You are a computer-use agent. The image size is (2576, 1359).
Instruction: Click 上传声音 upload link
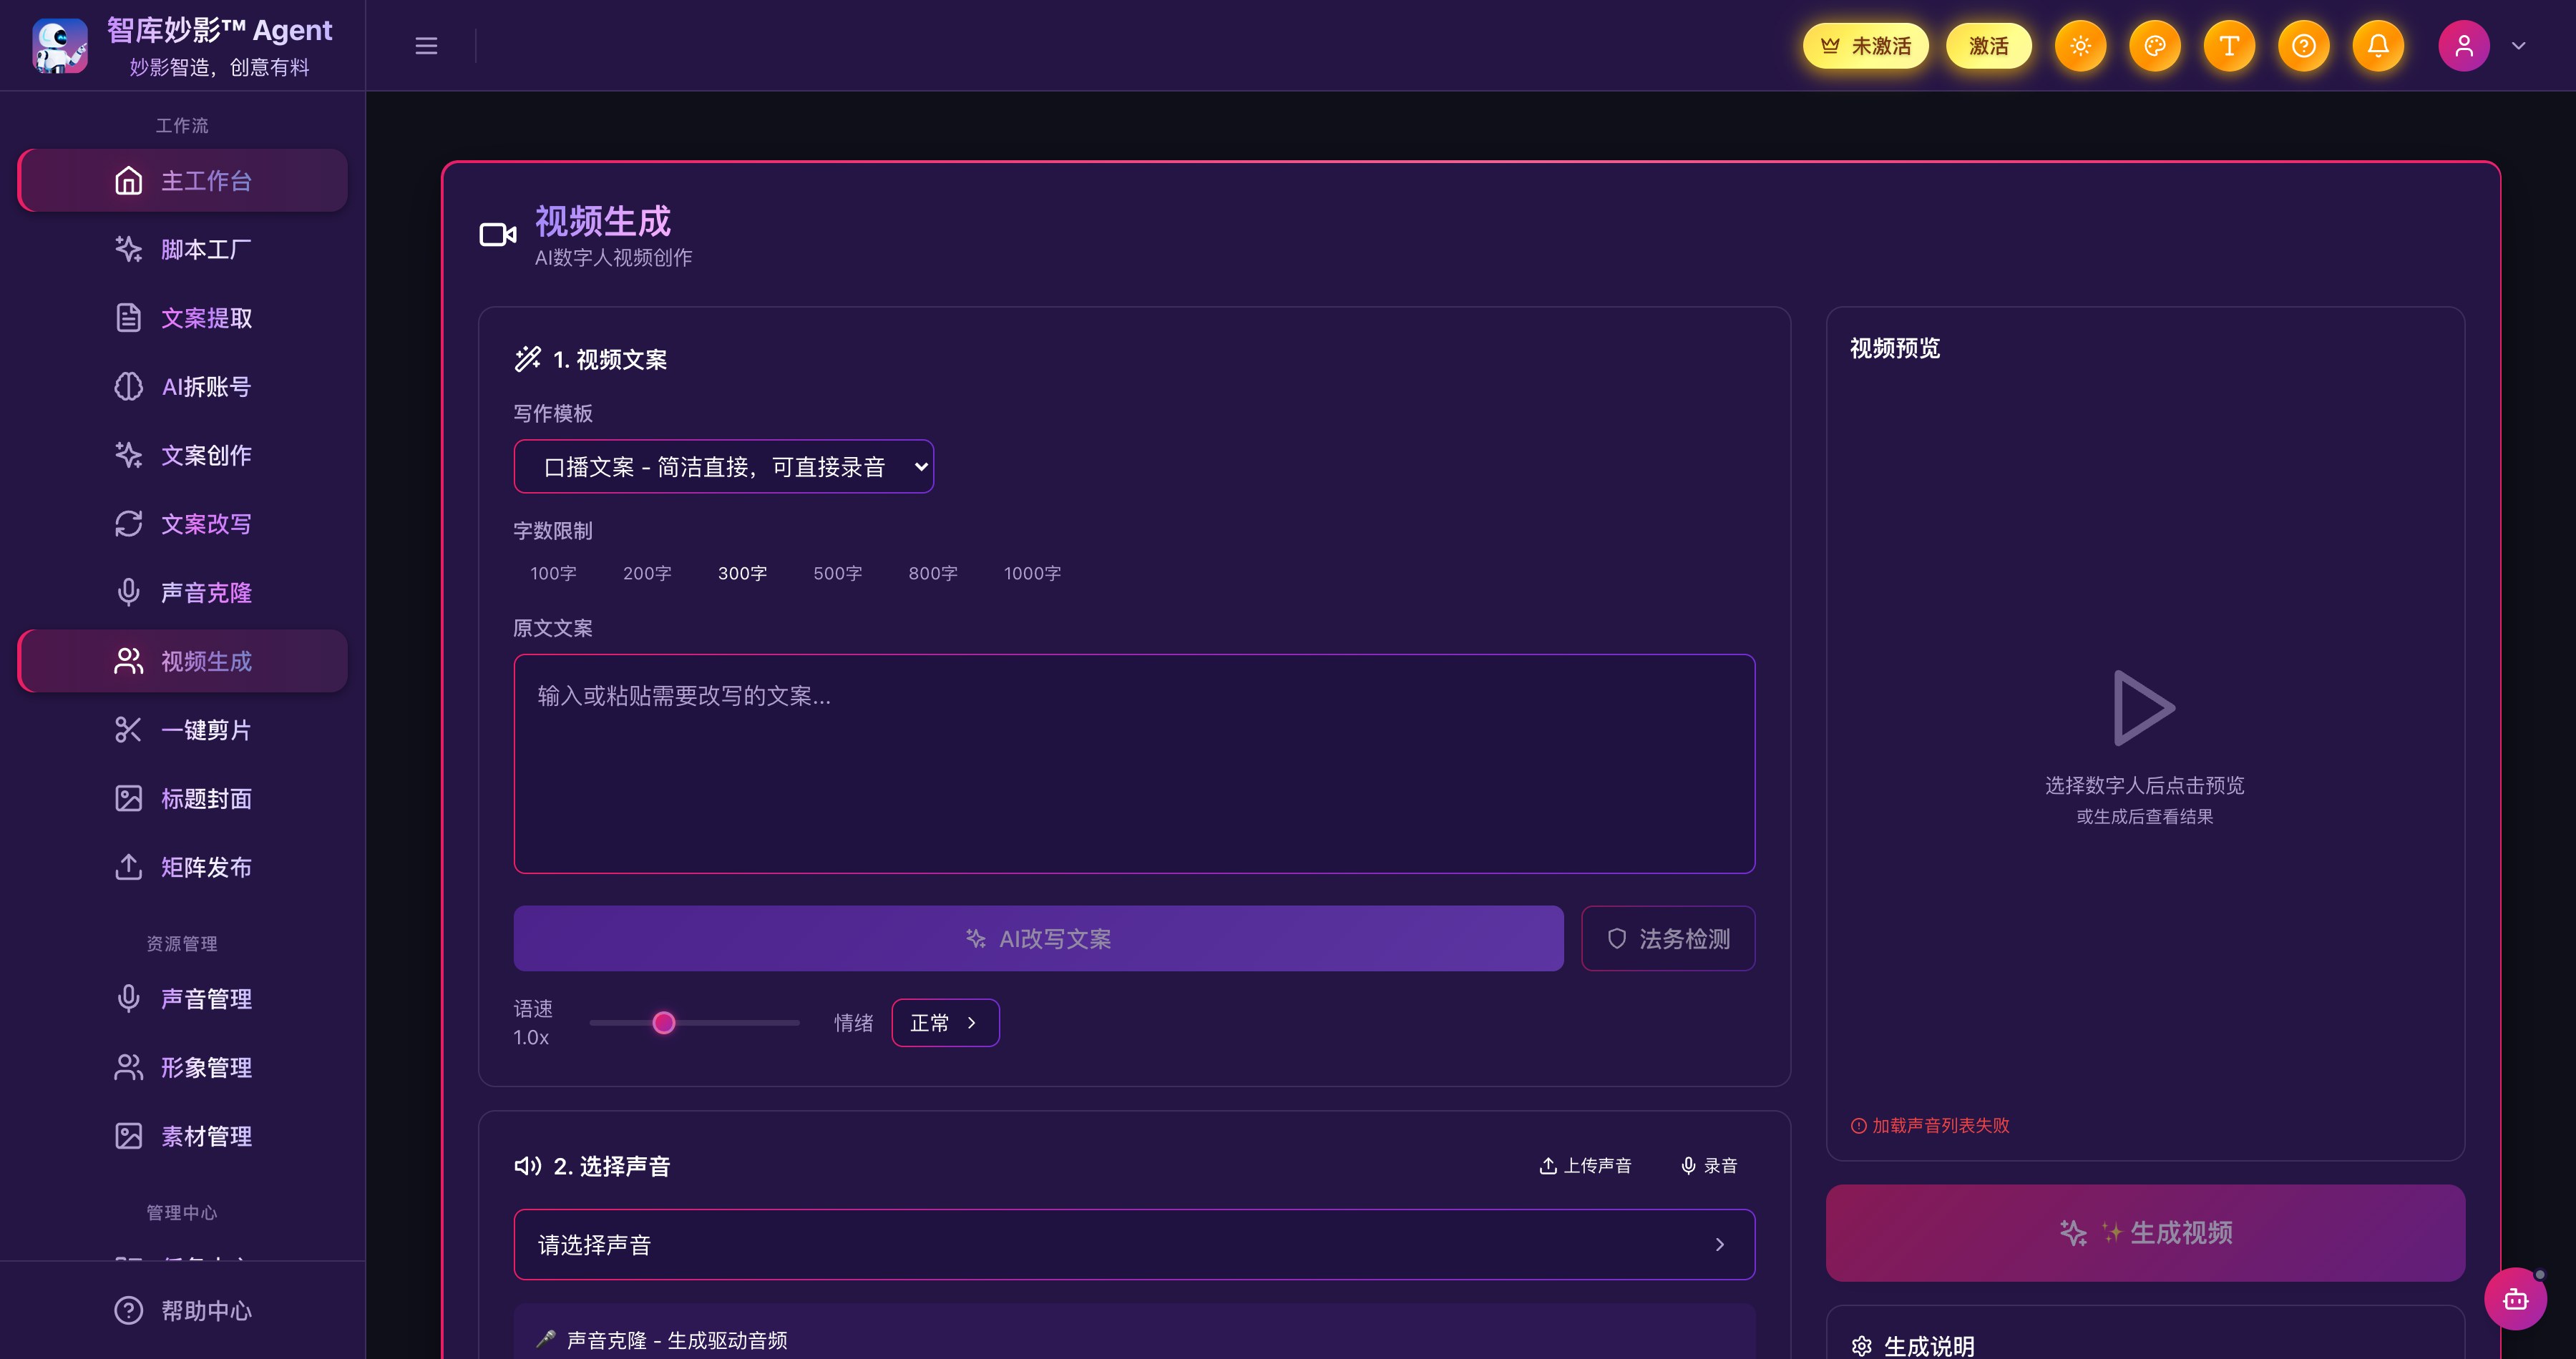[x=1585, y=1166]
